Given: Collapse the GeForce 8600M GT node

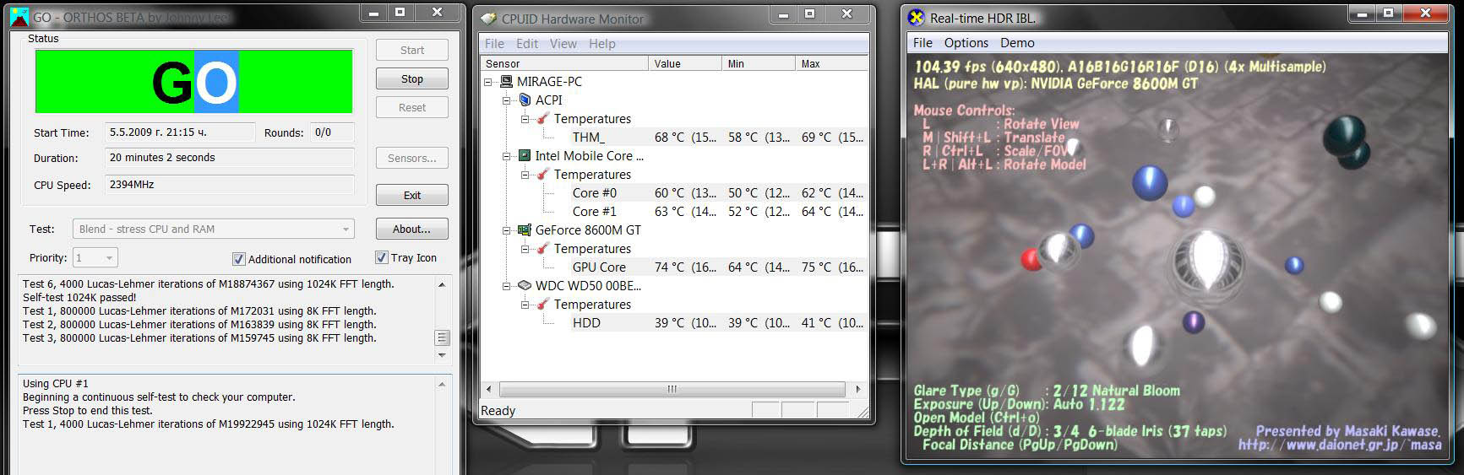Looking at the screenshot, I should [507, 230].
